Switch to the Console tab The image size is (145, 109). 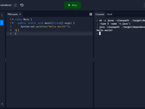(100, 14)
